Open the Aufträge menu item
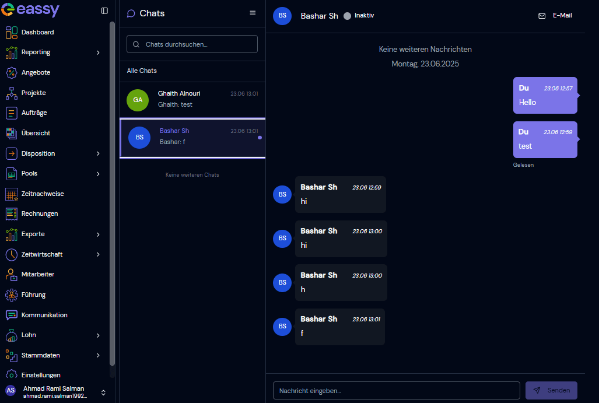Screen dimensions: 599x403 [x=34, y=113]
